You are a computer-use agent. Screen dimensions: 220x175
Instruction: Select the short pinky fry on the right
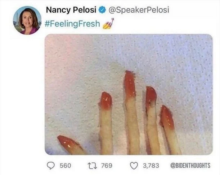tap(170, 130)
